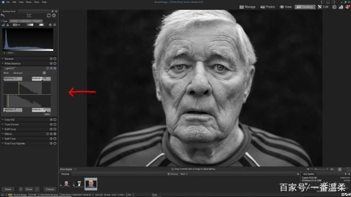Expand the White Balance group
Viewport: 351px width, 197px height.
tap(2, 63)
